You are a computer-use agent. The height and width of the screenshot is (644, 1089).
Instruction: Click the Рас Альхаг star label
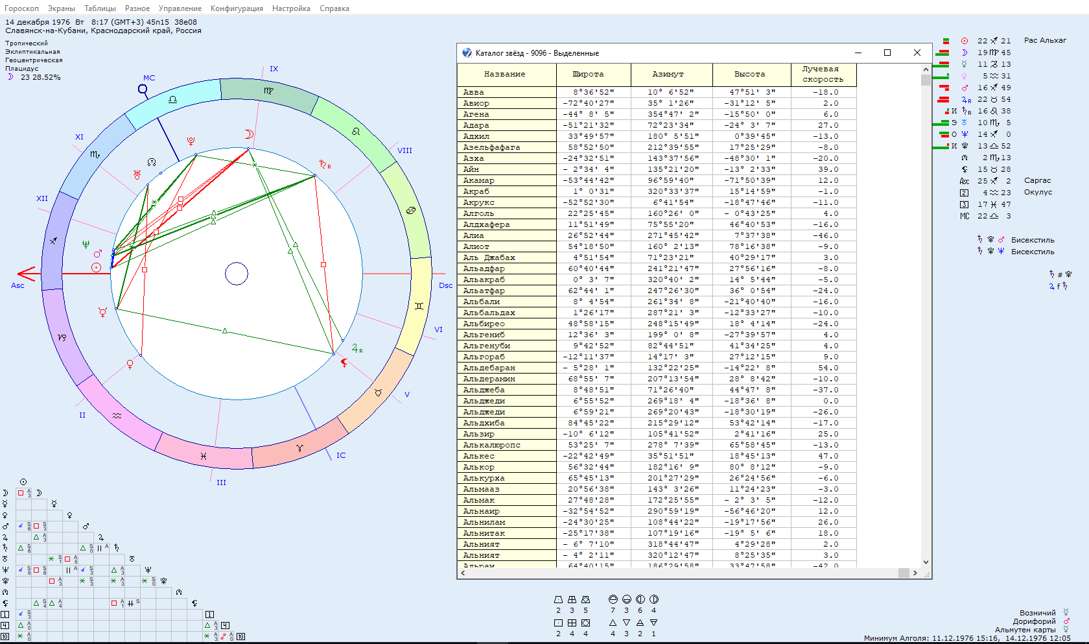coord(1045,40)
